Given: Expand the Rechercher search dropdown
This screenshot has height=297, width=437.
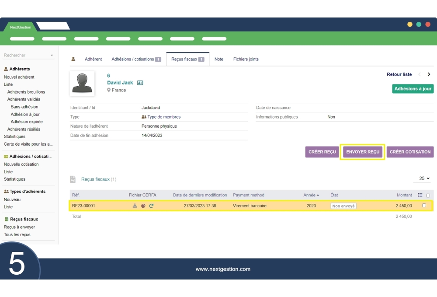Looking at the screenshot, I should tap(52, 56).
